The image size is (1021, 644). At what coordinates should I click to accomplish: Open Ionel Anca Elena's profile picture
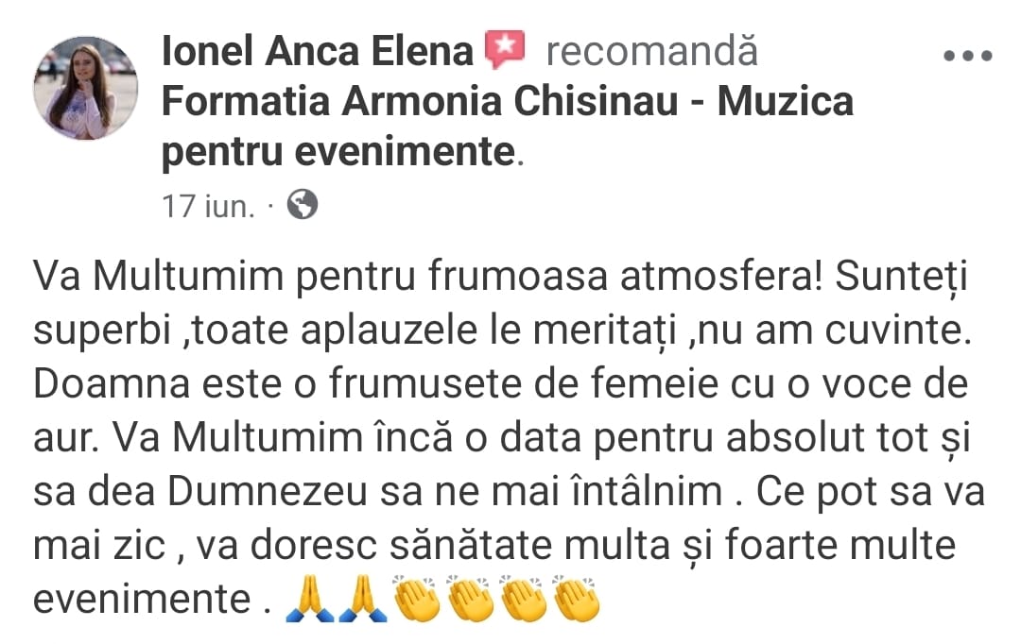(85, 88)
